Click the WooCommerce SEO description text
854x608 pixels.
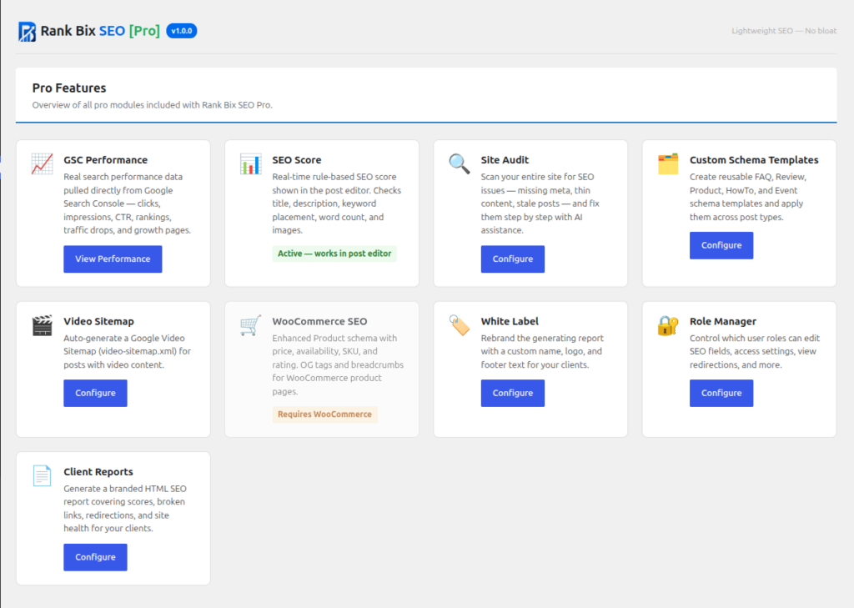tap(338, 364)
